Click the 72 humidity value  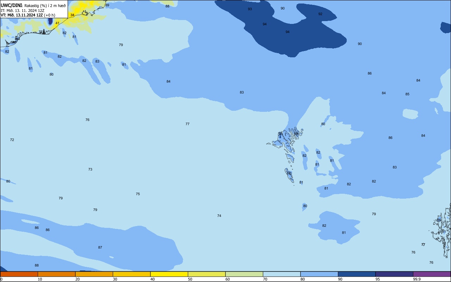point(12,140)
